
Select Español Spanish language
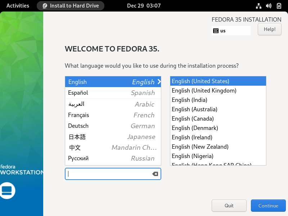113,93
